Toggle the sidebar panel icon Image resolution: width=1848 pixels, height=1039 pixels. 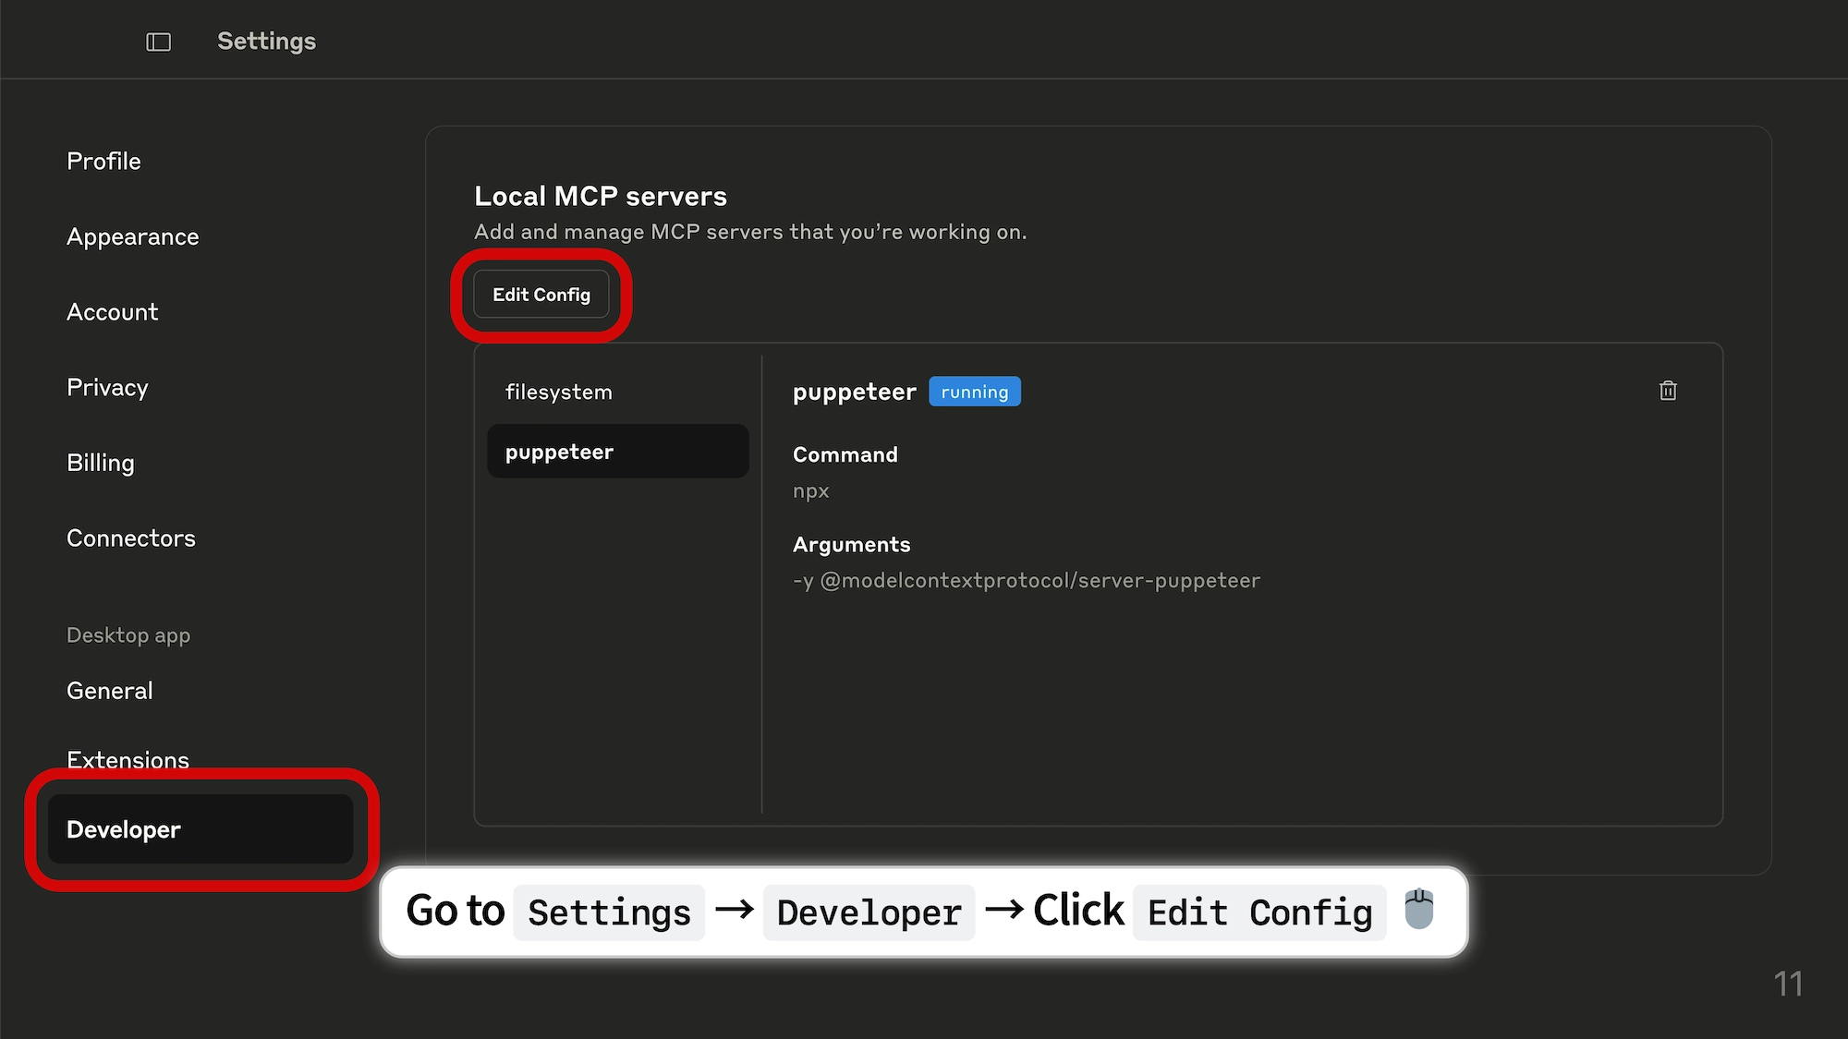159,42
